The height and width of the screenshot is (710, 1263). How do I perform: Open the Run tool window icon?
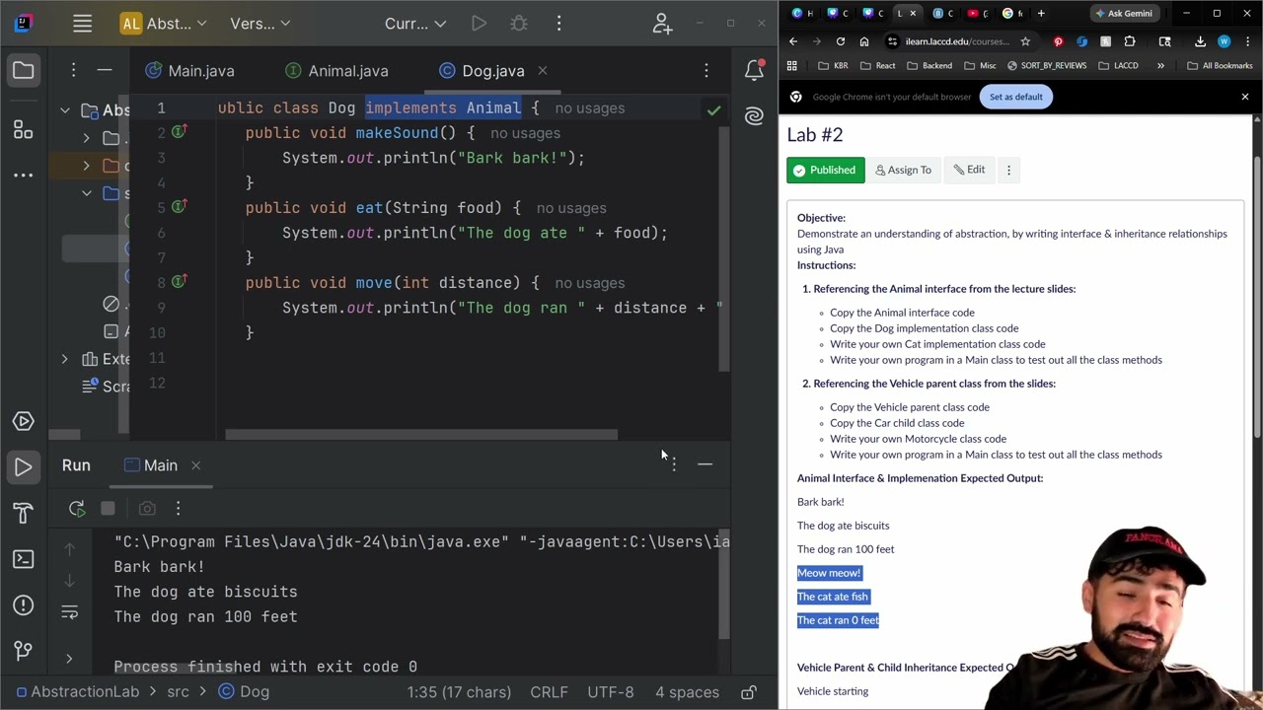[x=23, y=466]
